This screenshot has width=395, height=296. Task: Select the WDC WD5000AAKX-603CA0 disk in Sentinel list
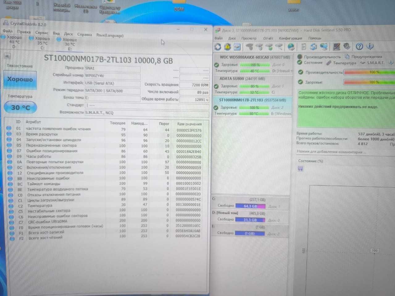[252, 64]
